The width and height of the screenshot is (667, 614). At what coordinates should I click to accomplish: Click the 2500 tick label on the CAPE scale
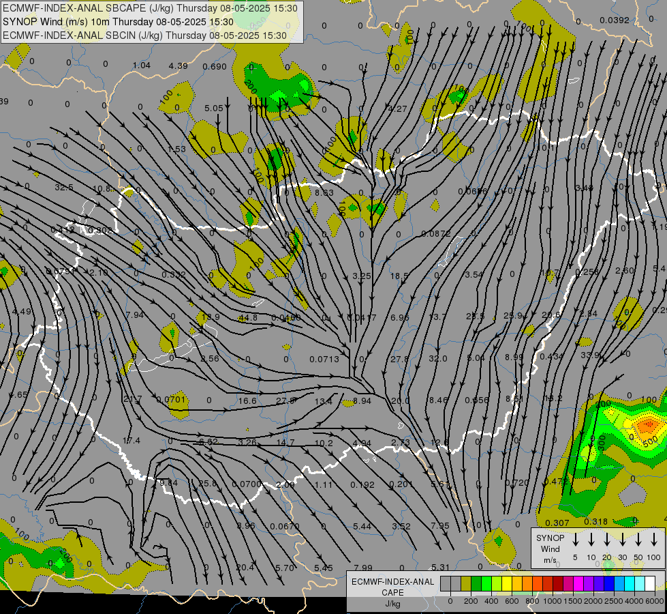(614, 601)
